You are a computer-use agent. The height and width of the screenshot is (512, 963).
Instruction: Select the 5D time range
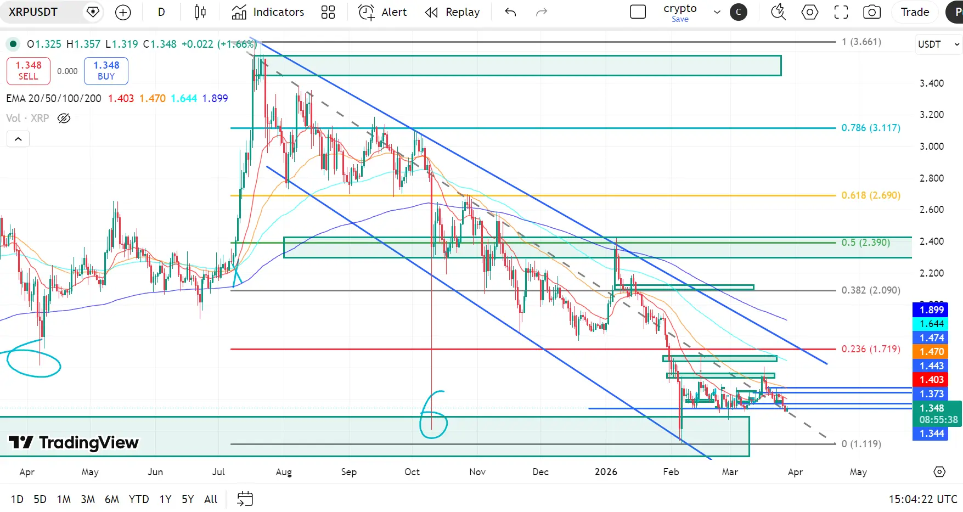pos(40,499)
